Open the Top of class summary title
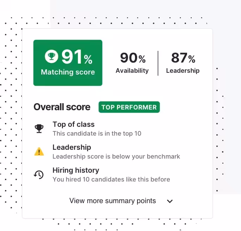This screenshot has width=241, height=231. 74,124
